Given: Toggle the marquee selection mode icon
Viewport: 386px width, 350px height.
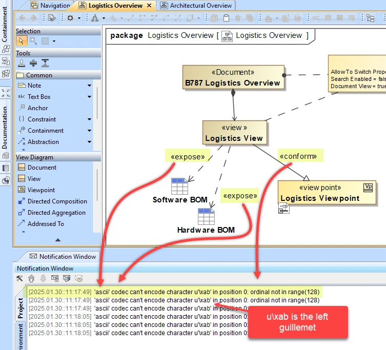Looking at the screenshot, I should point(33,41).
